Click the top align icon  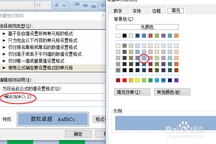[x=77, y=5]
